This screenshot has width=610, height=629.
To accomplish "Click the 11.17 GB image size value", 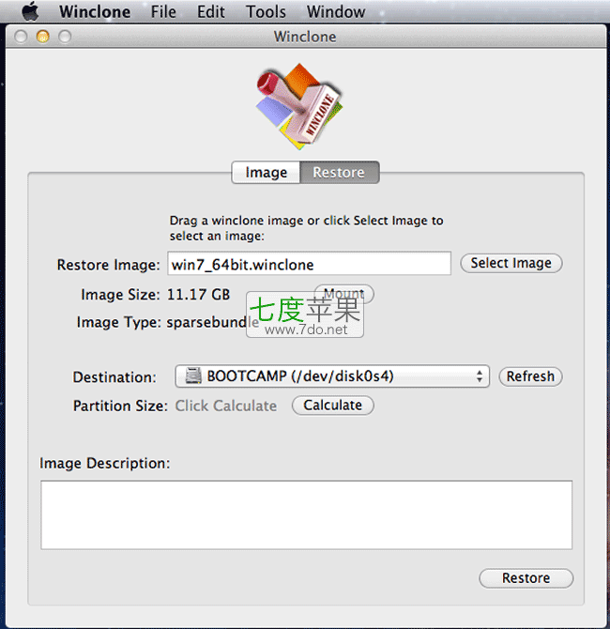I will pos(199,295).
